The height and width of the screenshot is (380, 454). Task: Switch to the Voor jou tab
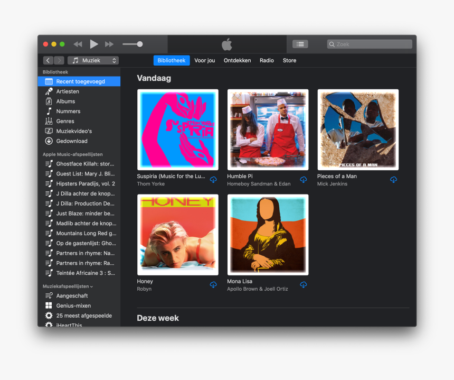point(205,60)
